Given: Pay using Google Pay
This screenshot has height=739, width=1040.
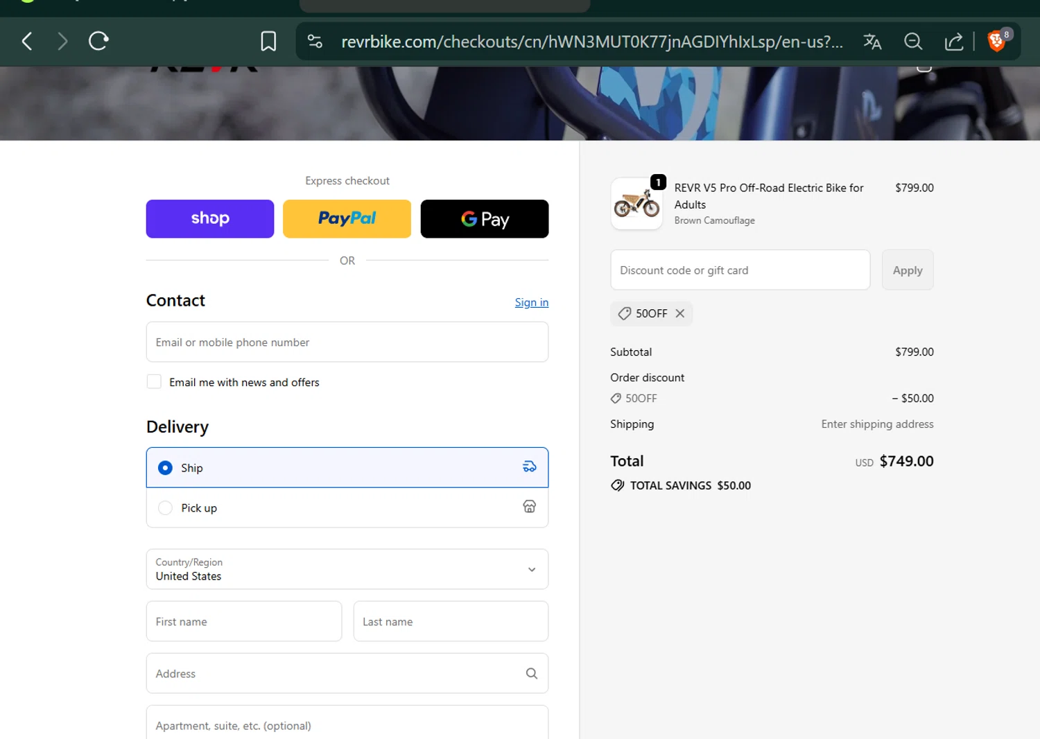Looking at the screenshot, I should pos(485,219).
